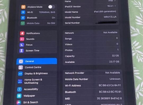Select the General menu item
This screenshot has width=143, height=105.
pos(37,61)
